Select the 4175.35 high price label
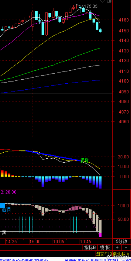The image size is (131, 261). tap(90, 6)
